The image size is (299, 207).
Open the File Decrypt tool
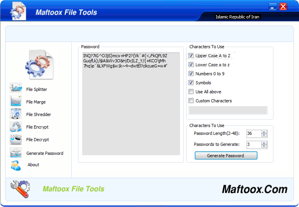[x=38, y=140]
